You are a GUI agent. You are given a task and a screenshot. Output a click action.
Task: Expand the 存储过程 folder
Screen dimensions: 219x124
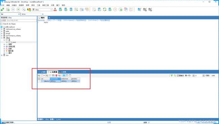(x=4, y=46)
